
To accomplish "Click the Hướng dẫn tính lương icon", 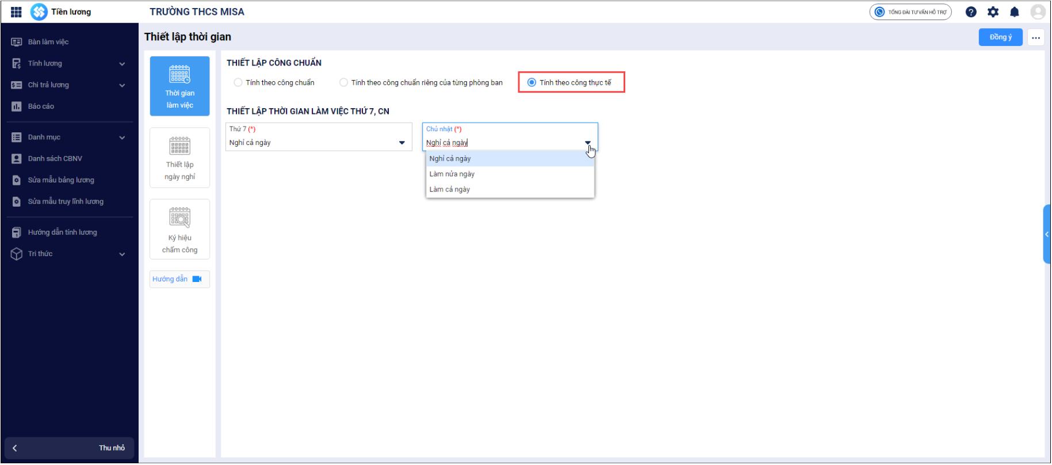I will (17, 232).
